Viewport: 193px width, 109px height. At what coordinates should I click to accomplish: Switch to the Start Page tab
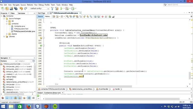[41, 13]
